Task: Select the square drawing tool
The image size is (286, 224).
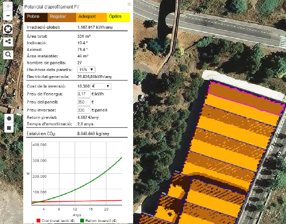Action: (9, 128)
